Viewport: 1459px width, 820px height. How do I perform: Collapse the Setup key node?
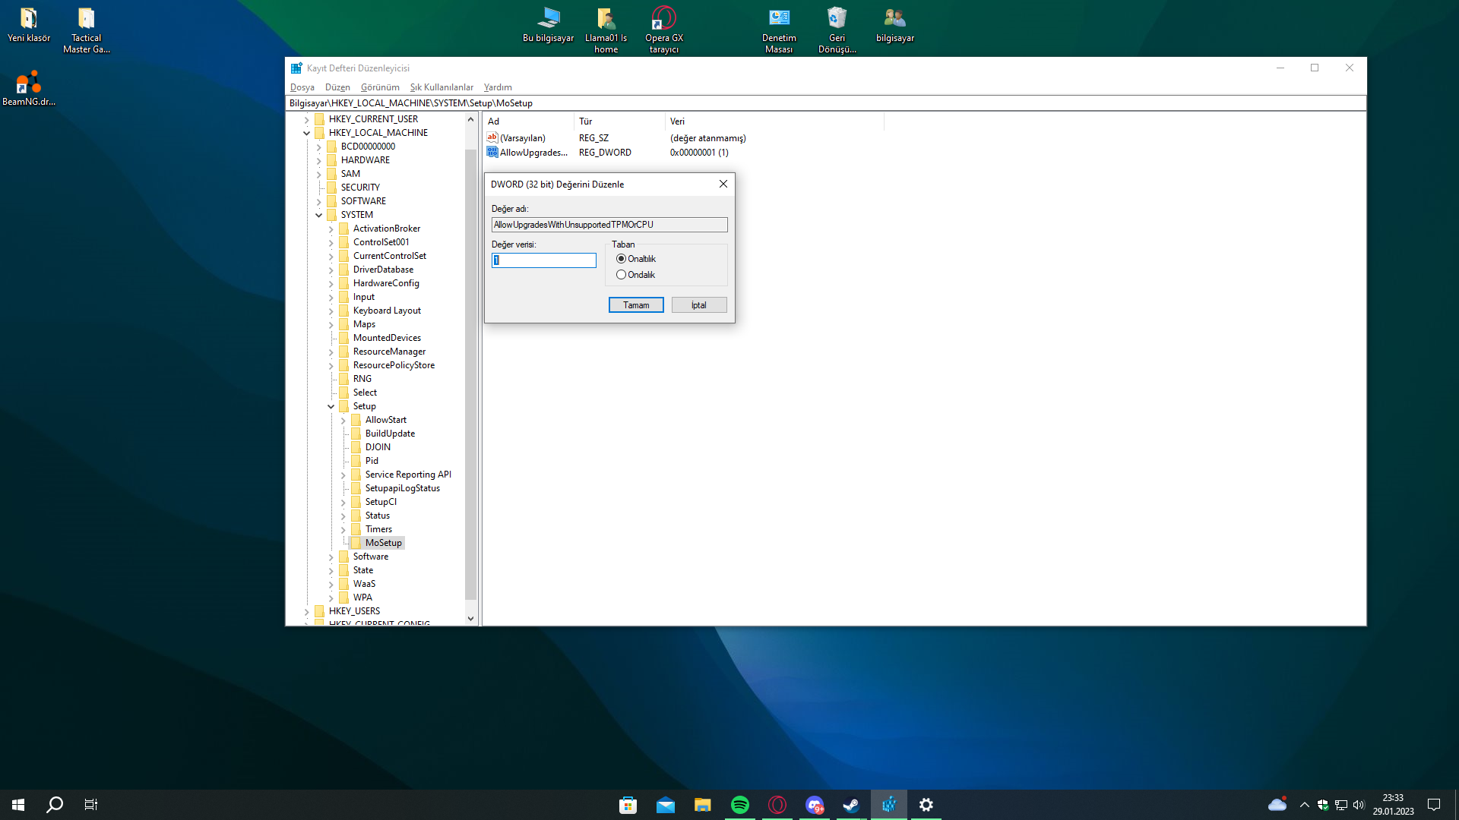(x=331, y=407)
